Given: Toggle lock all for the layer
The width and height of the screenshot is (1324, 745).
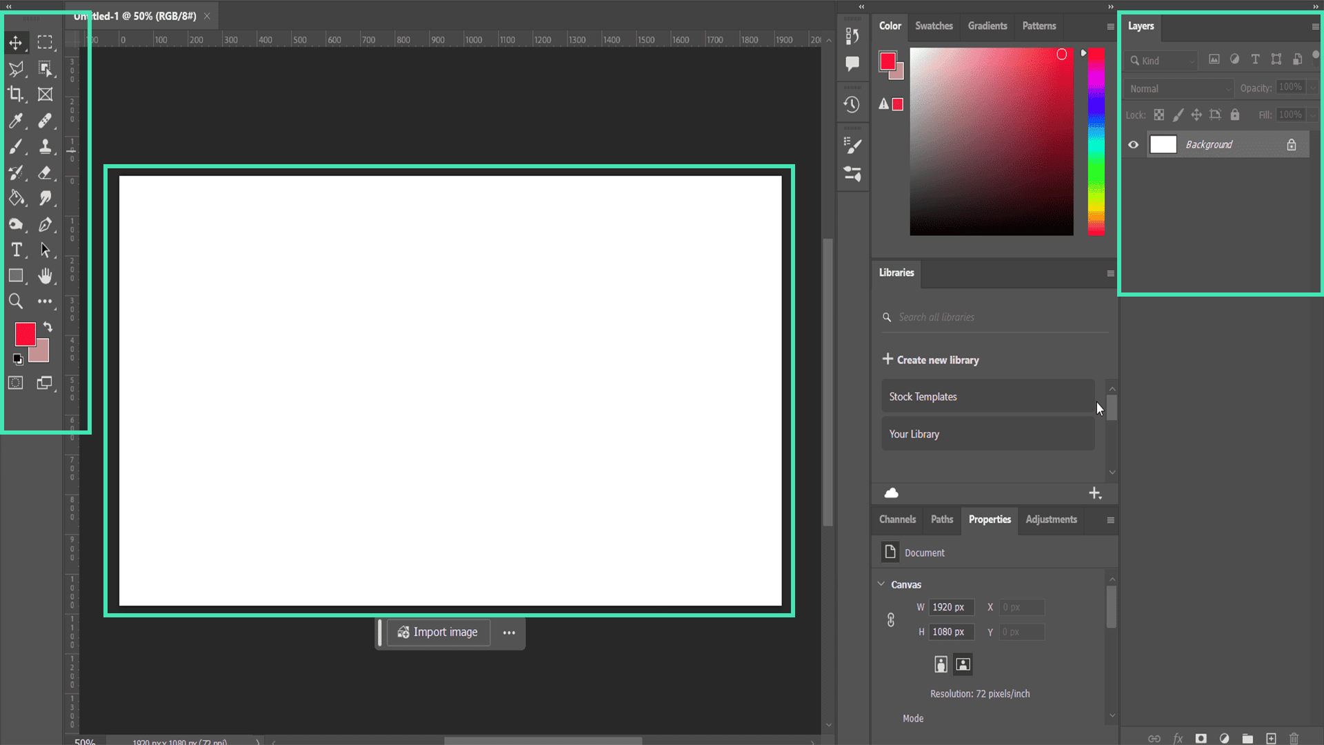Looking at the screenshot, I should (1235, 115).
